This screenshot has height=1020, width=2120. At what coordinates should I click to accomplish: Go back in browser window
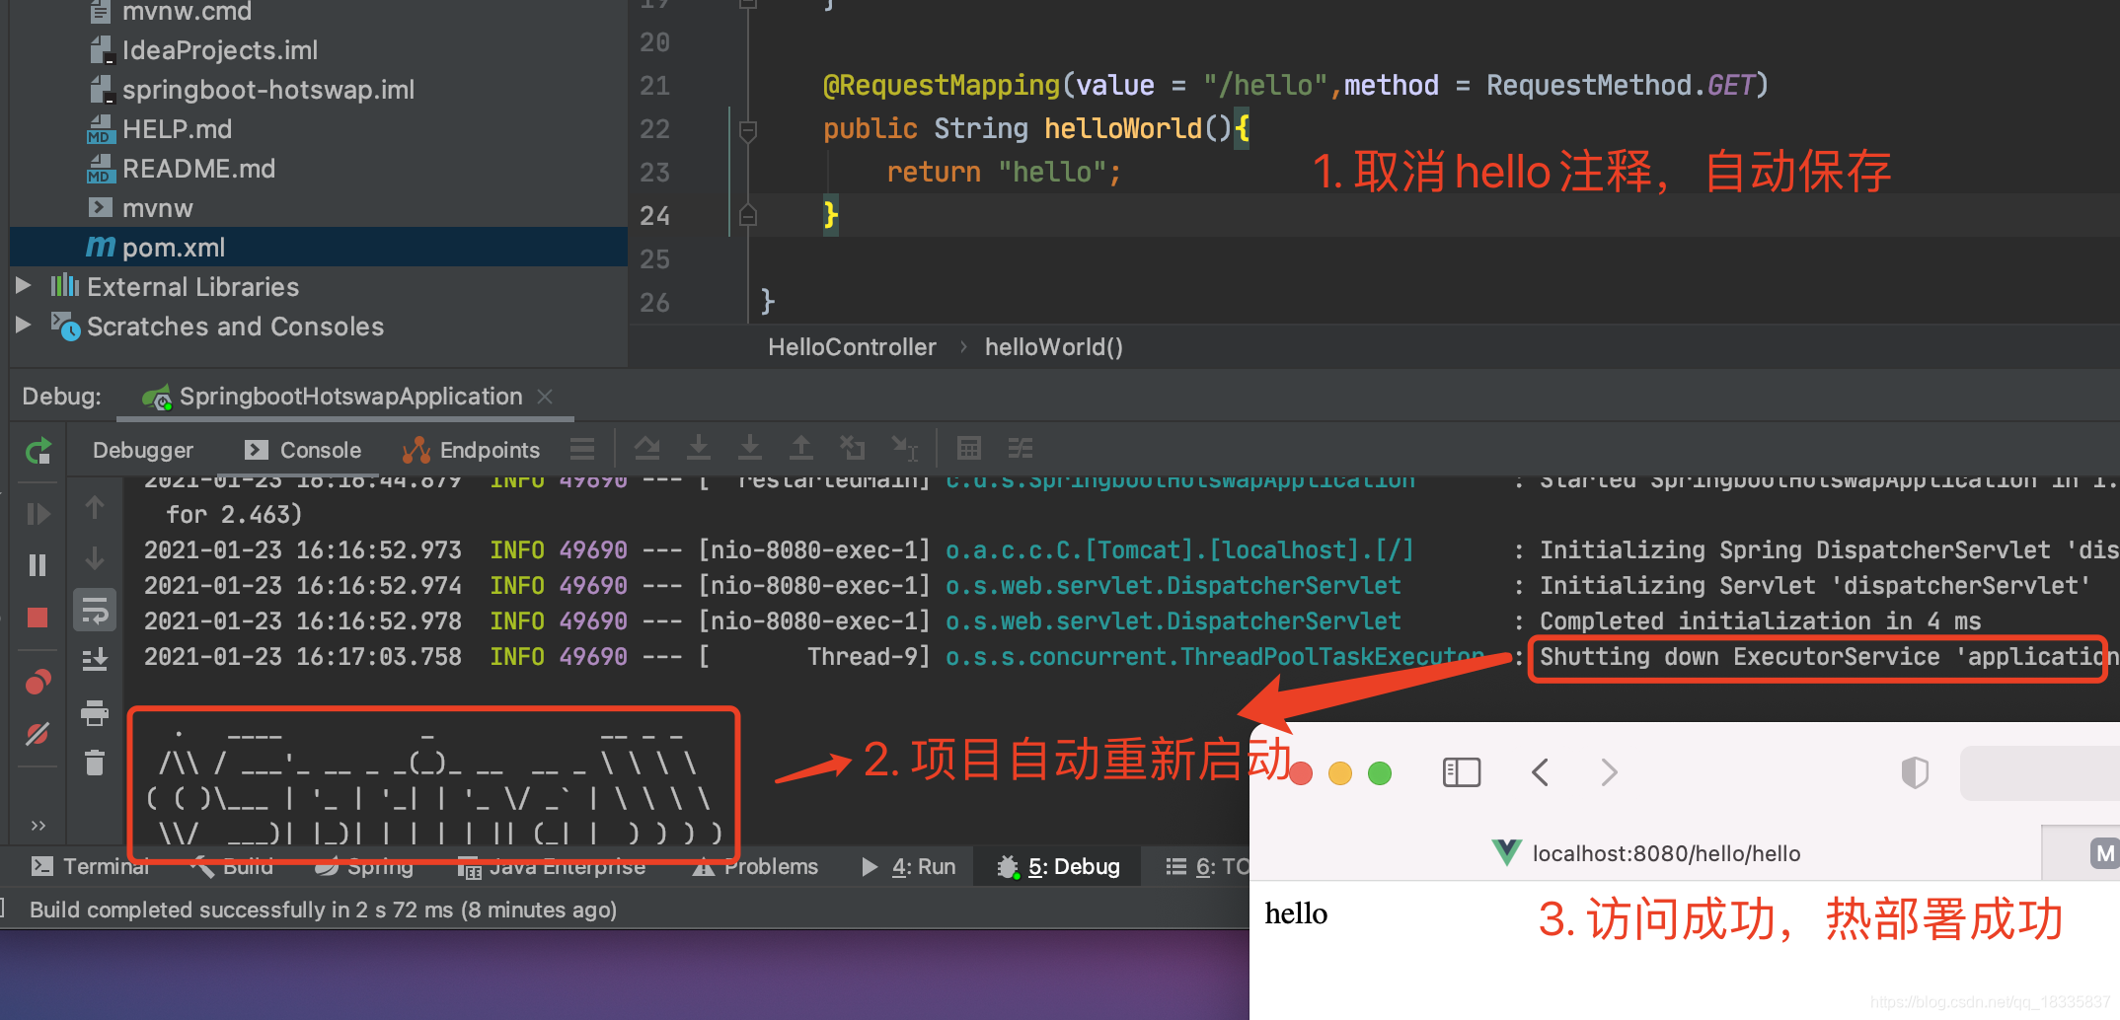1540,772
